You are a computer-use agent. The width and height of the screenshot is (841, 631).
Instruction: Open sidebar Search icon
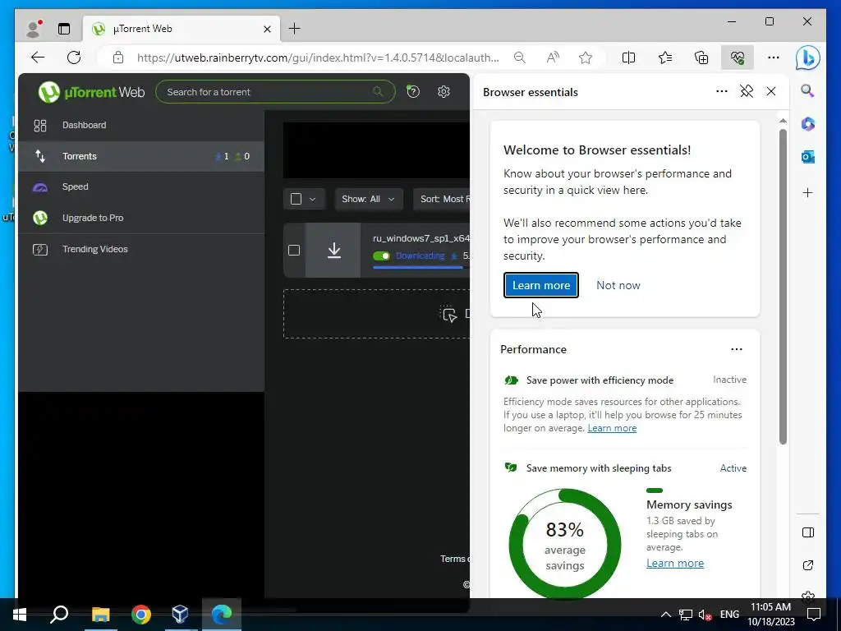coord(808,90)
